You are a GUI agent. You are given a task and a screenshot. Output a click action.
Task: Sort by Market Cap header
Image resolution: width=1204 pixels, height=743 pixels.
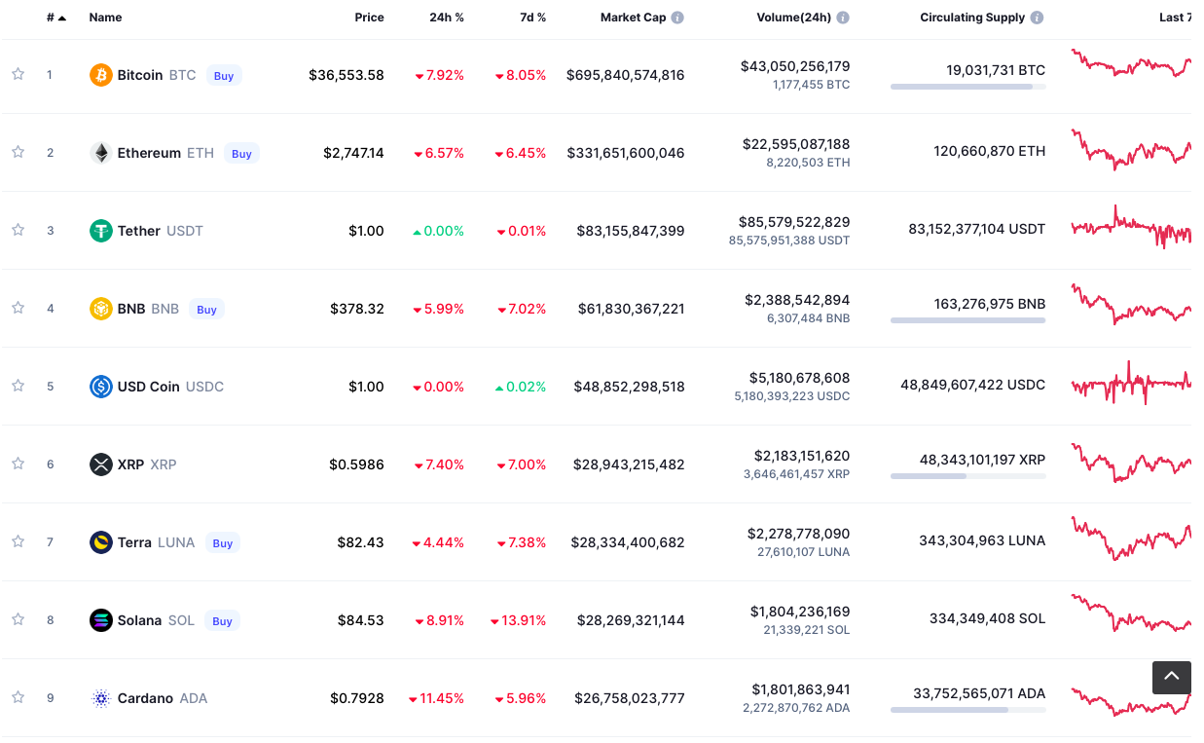coord(634,18)
